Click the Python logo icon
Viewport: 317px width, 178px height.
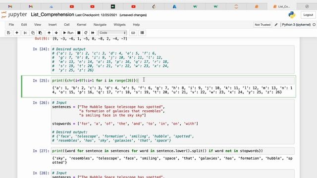pyautogui.click(x=292, y=15)
